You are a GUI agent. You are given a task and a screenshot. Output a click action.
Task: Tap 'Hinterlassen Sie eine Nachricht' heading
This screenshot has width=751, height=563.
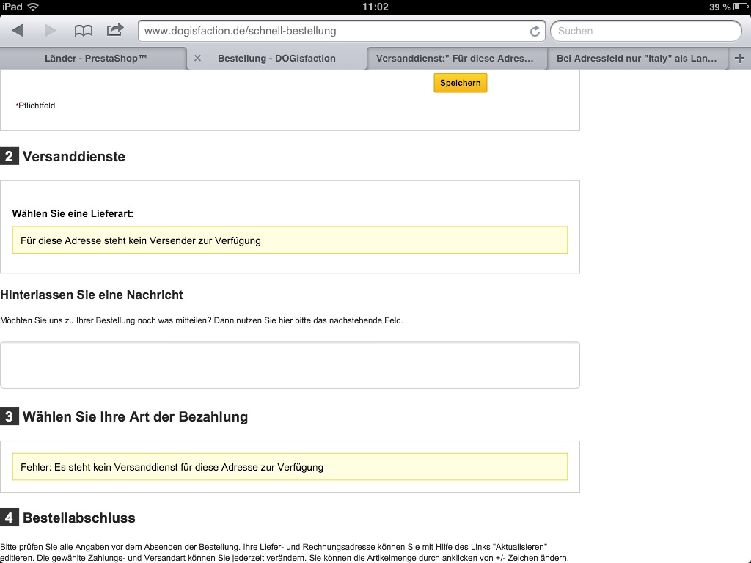tap(92, 295)
